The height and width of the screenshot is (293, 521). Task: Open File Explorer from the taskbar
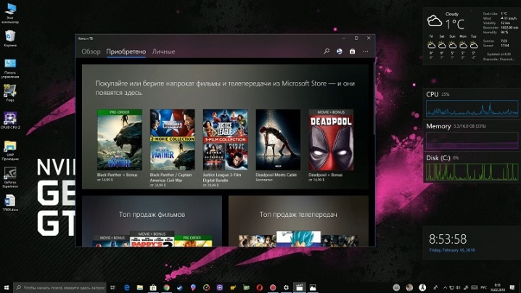[140, 287]
